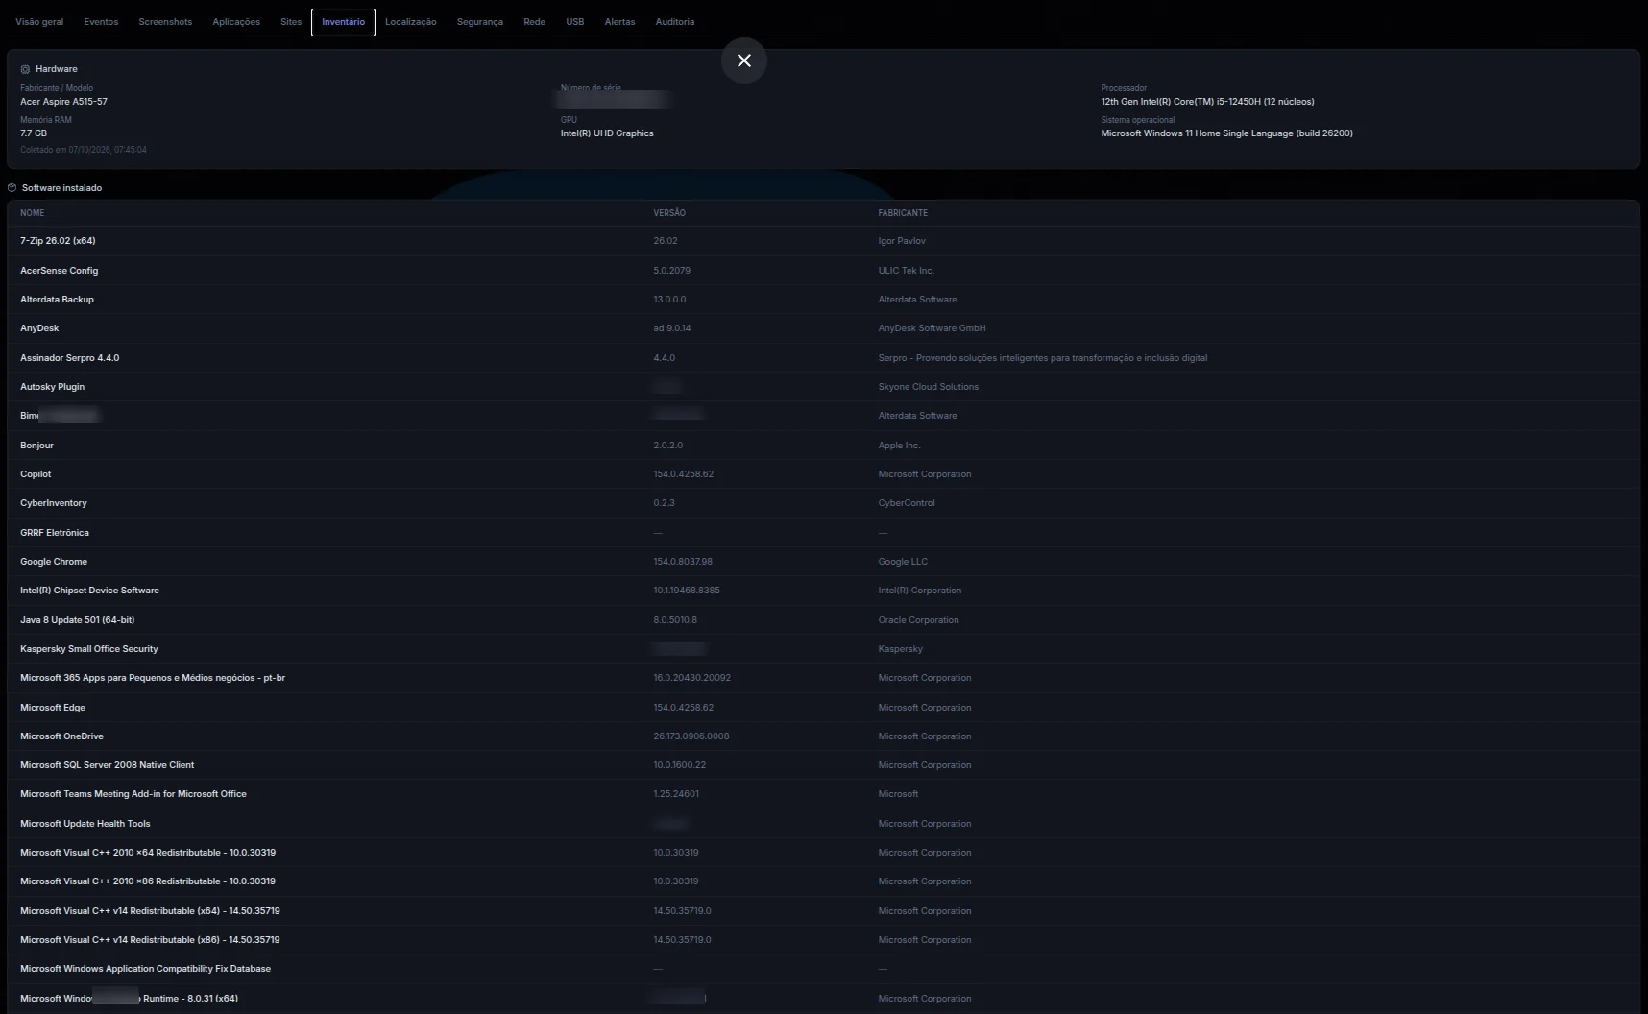Go to the Aplicações tab

(x=236, y=22)
